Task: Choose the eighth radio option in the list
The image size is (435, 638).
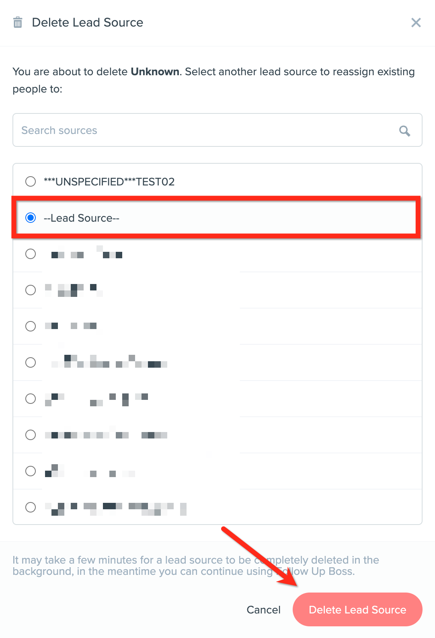Action: [x=31, y=435]
